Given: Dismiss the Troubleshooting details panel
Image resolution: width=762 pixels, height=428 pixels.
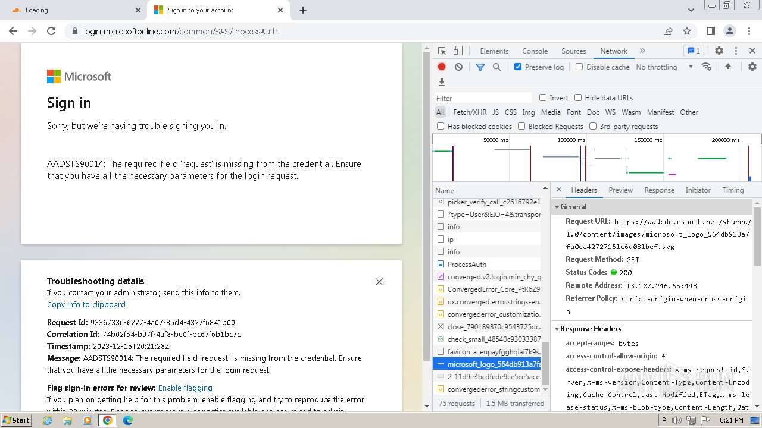Looking at the screenshot, I should [x=379, y=282].
